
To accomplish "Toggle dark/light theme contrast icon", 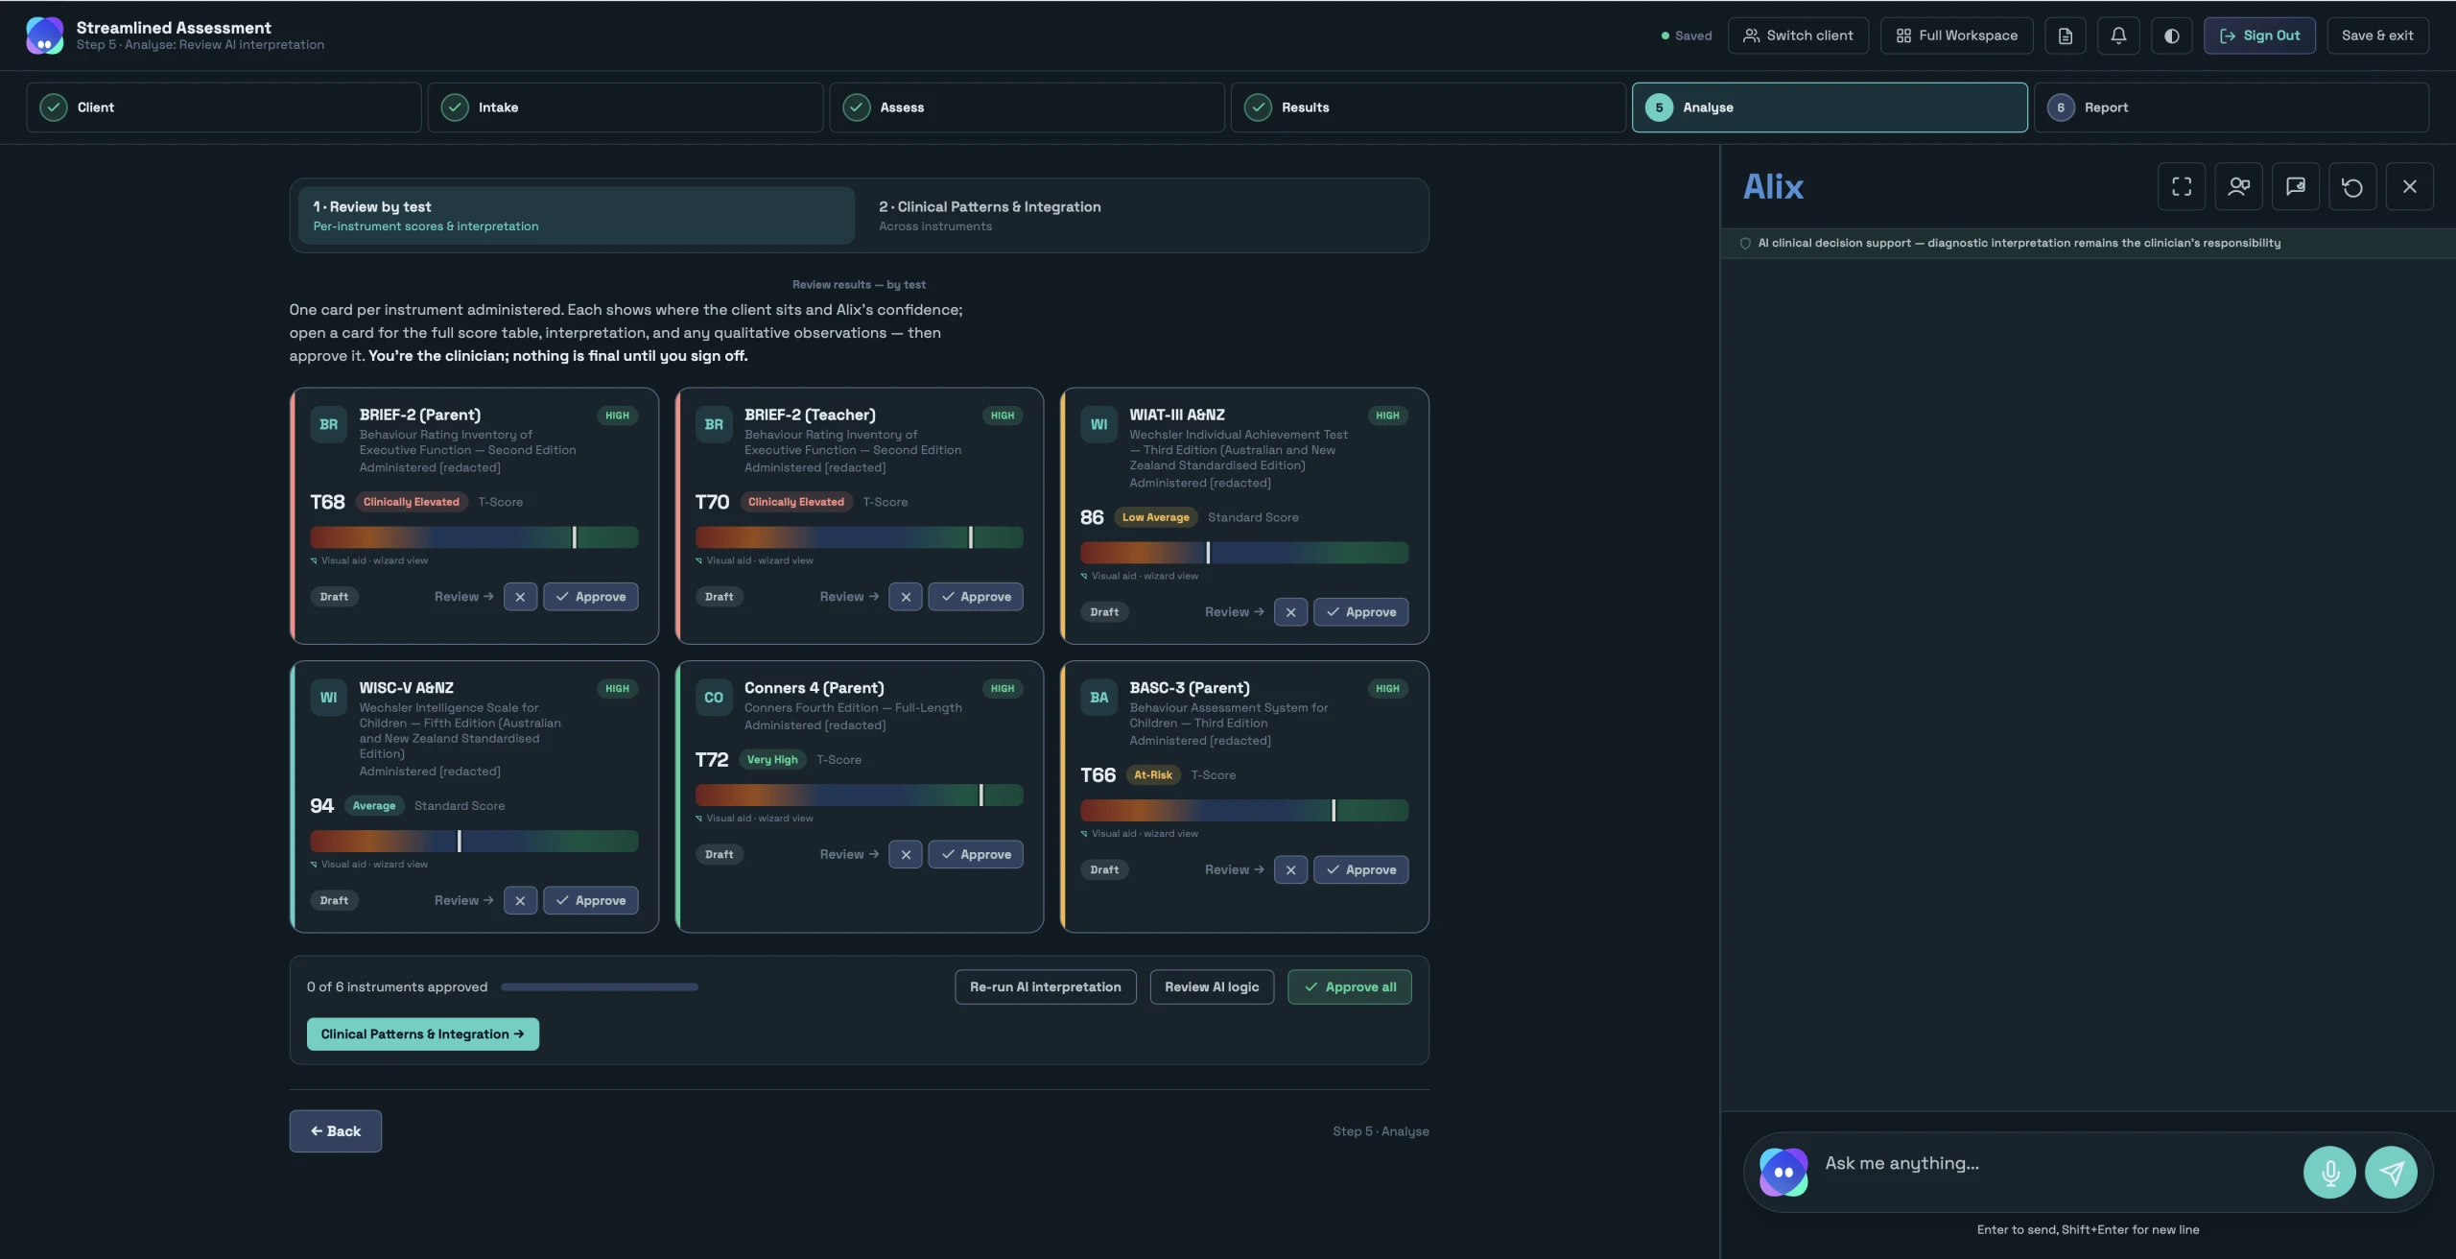I will click(2171, 36).
